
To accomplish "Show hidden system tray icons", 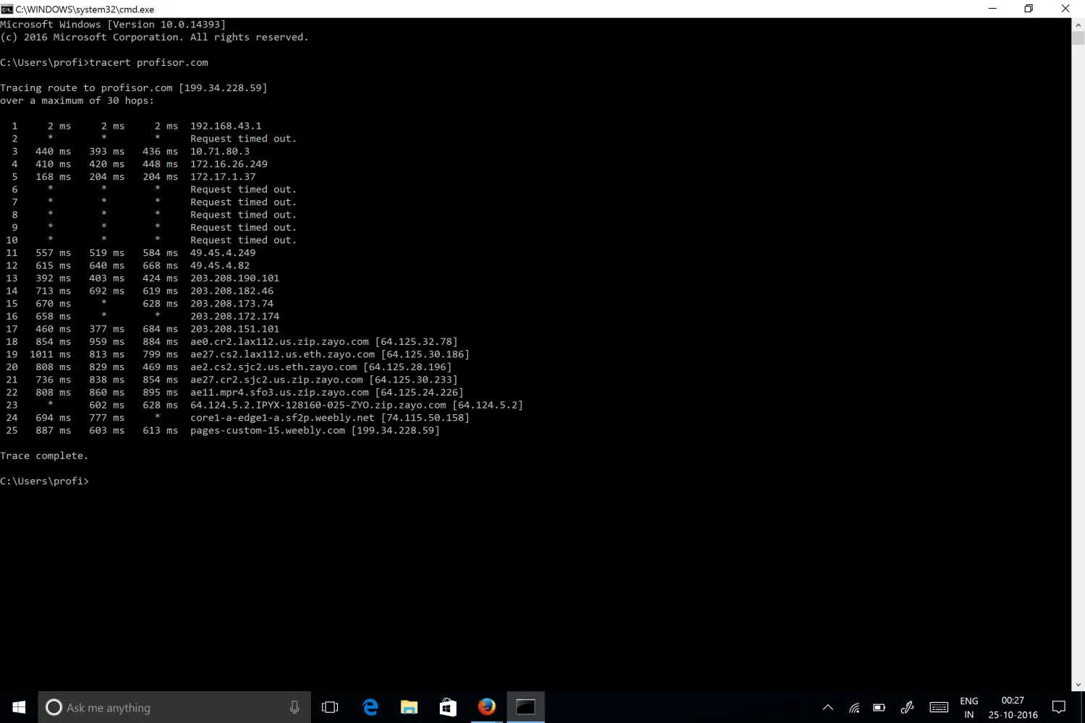I will (828, 708).
